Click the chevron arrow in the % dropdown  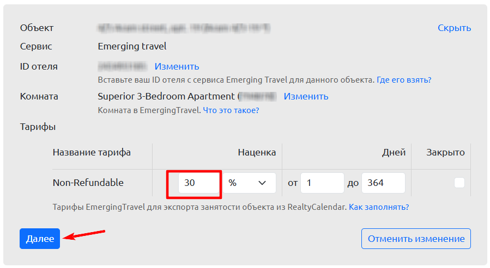(262, 183)
